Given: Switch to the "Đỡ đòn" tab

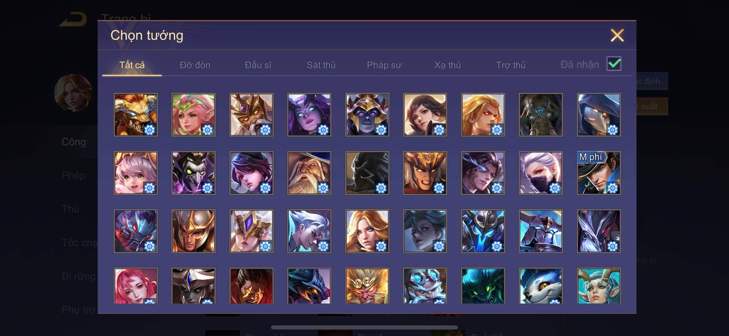Looking at the screenshot, I should [x=195, y=65].
